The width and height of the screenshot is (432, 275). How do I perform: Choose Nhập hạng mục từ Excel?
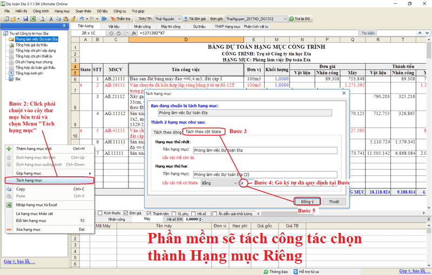[x=50, y=205]
